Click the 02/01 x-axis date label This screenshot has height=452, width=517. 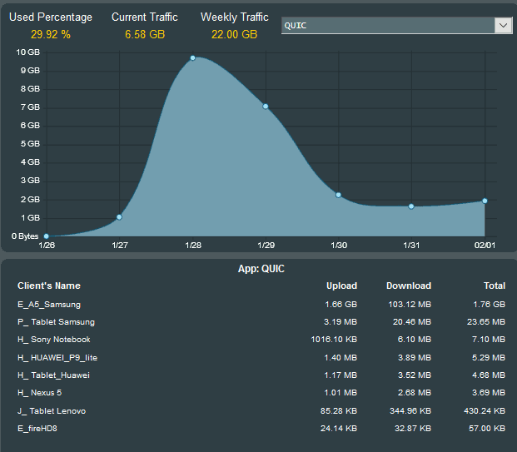click(x=485, y=246)
